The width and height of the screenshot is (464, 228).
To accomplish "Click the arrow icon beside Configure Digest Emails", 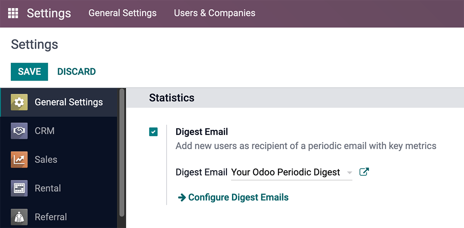I will [x=182, y=198].
